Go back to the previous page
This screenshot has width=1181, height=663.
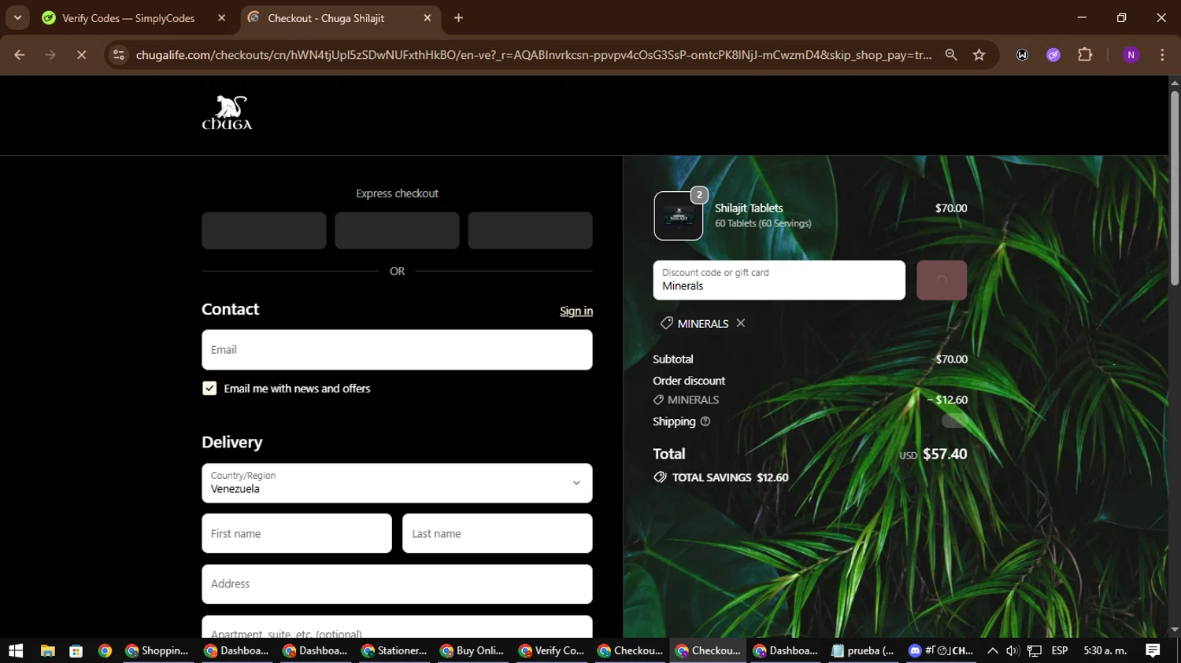[20, 55]
